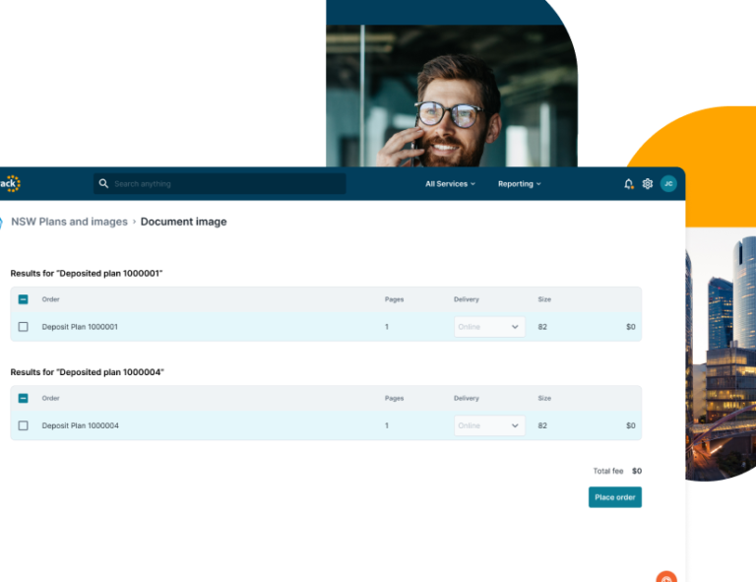Image resolution: width=756 pixels, height=582 pixels.
Task: Go to NSW Plans and images breadcrumb
Action: pos(70,222)
